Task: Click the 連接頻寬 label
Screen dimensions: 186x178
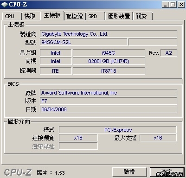Action: pos(44,138)
